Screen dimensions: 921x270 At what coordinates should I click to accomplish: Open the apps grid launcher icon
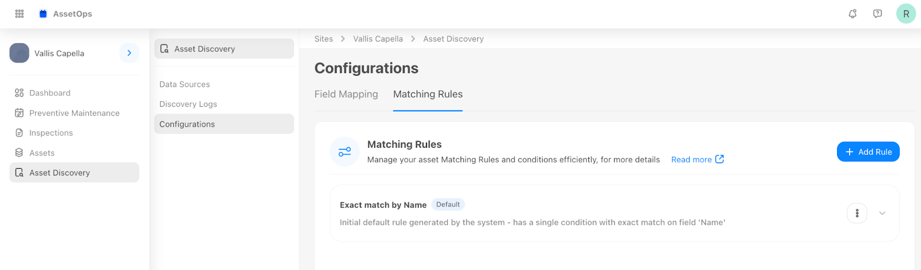[x=20, y=14]
